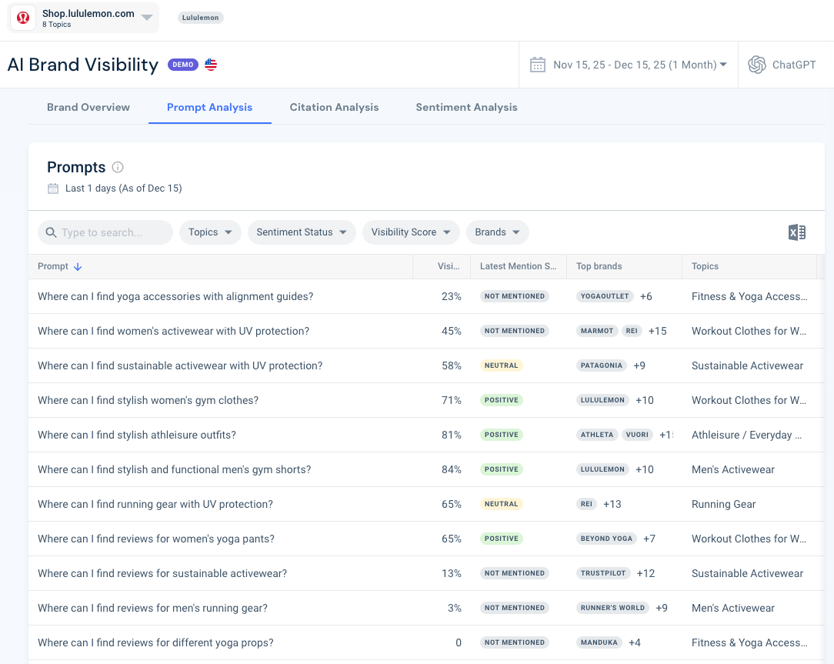Viewport: 834px width, 664px height.
Task: Expand the Brands filter dropdown
Action: pyautogui.click(x=497, y=232)
